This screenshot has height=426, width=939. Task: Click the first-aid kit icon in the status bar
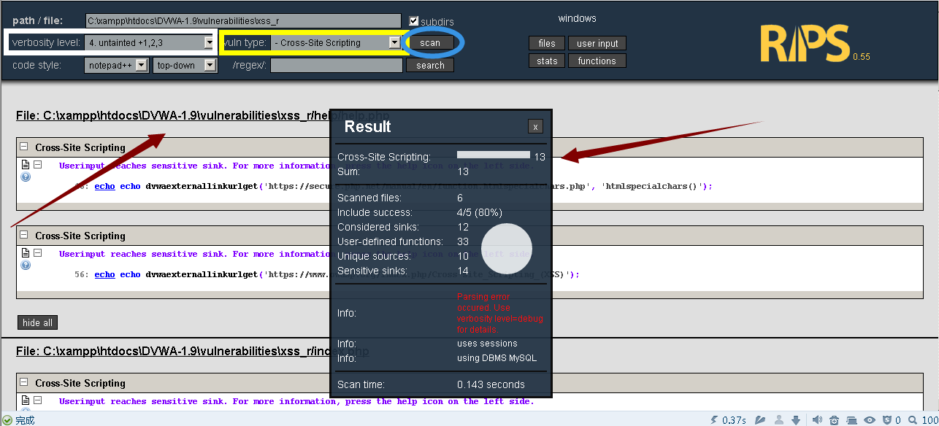[x=834, y=420]
